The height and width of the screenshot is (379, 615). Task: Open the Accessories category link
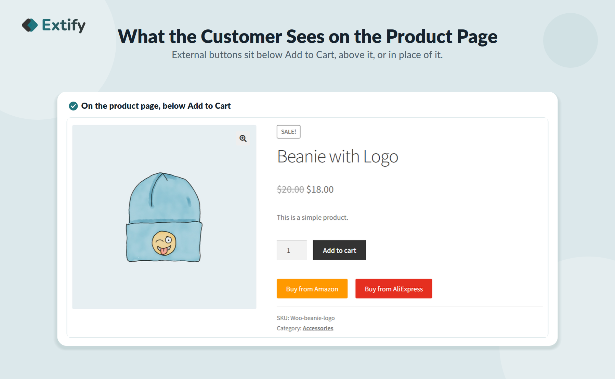[x=318, y=328]
